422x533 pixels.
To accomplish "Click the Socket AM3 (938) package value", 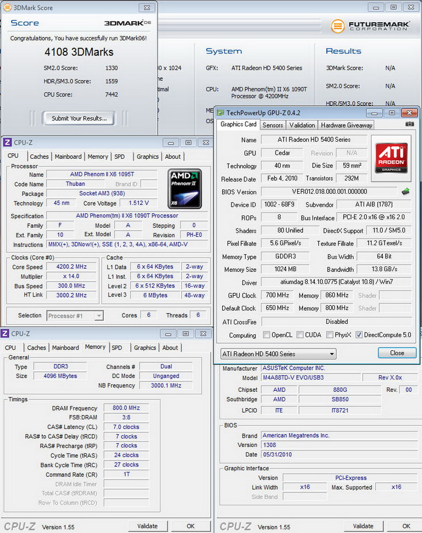I will tap(102, 193).
